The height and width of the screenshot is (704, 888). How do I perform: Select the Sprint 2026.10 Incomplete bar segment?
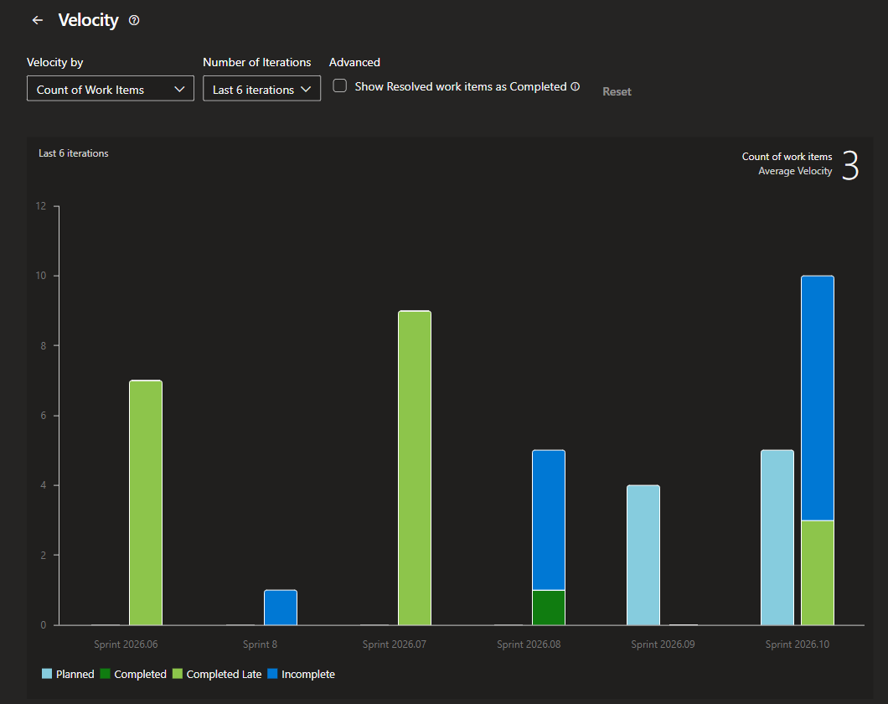pyautogui.click(x=818, y=398)
